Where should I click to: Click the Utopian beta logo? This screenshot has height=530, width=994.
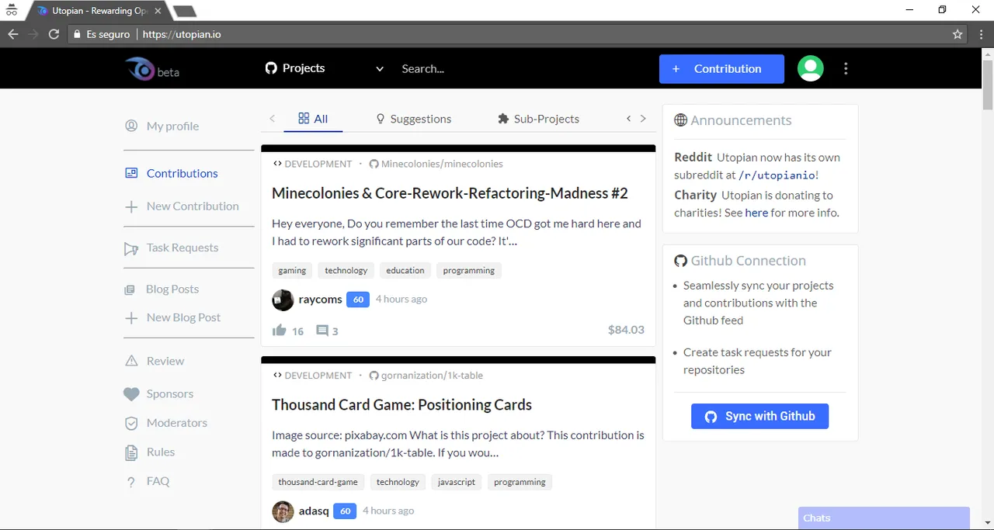(x=152, y=69)
